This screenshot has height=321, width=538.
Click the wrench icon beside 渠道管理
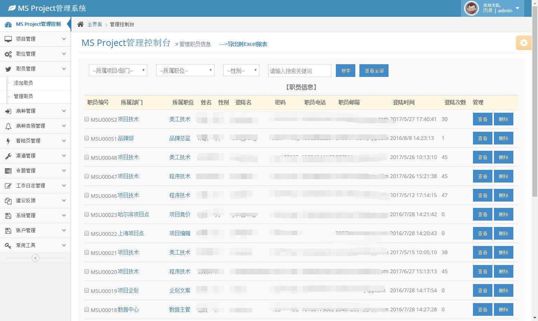click(x=8, y=156)
